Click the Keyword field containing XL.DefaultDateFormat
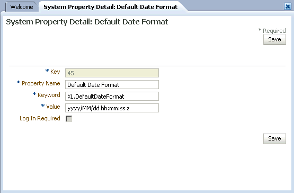The width and height of the screenshot is (294, 193). 112,96
